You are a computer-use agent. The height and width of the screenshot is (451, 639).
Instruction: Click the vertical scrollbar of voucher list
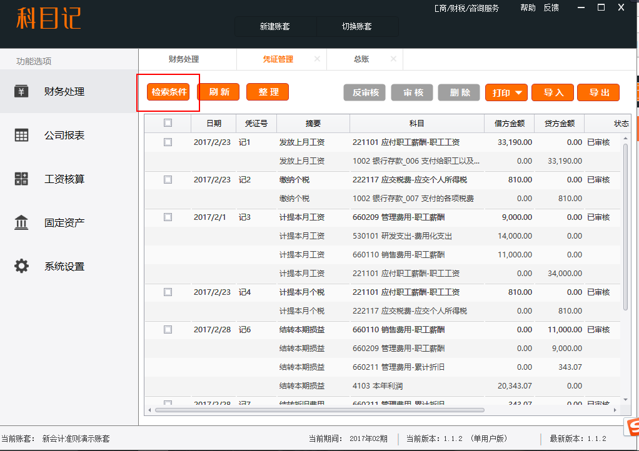pos(625,225)
